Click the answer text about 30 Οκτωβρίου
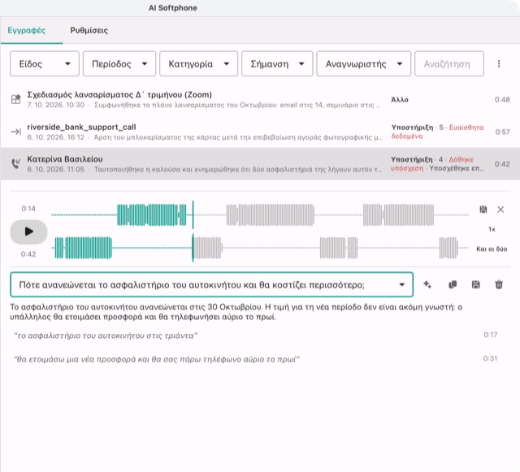This screenshot has width=520, height=472. 236,312
